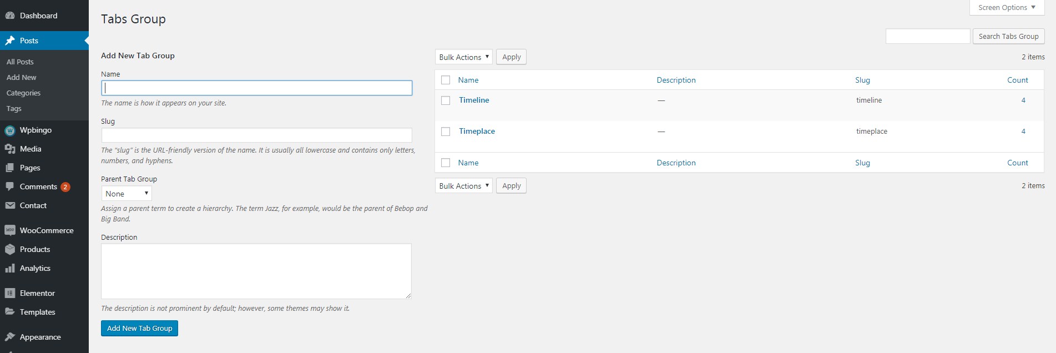Click the Wpbingo sidebar icon
Screen dimensions: 1056x353
pyautogui.click(x=10, y=130)
